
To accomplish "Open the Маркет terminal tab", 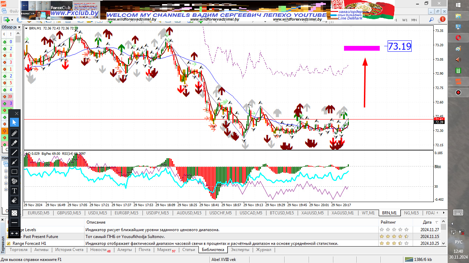I will 166,250.
